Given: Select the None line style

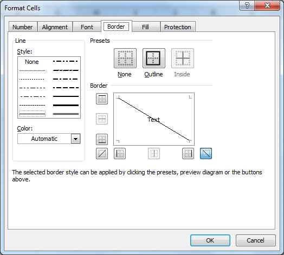Looking at the screenshot, I should (x=32, y=62).
